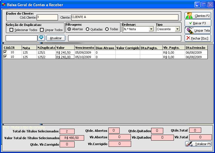
Task: Click the Dta.Emissão column header
Action: point(196,48)
